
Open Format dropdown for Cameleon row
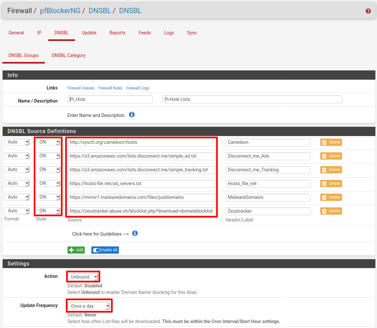click(x=17, y=142)
